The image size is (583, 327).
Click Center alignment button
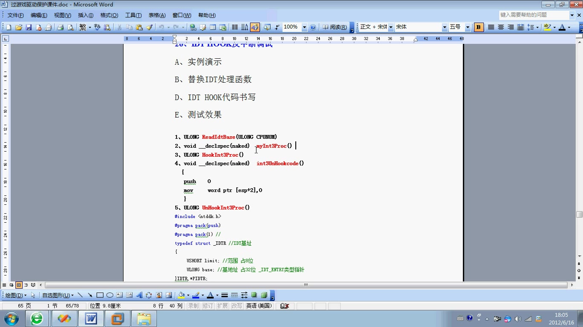pyautogui.click(x=501, y=27)
